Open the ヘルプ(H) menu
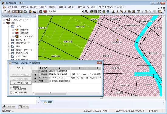 coord(120,7)
